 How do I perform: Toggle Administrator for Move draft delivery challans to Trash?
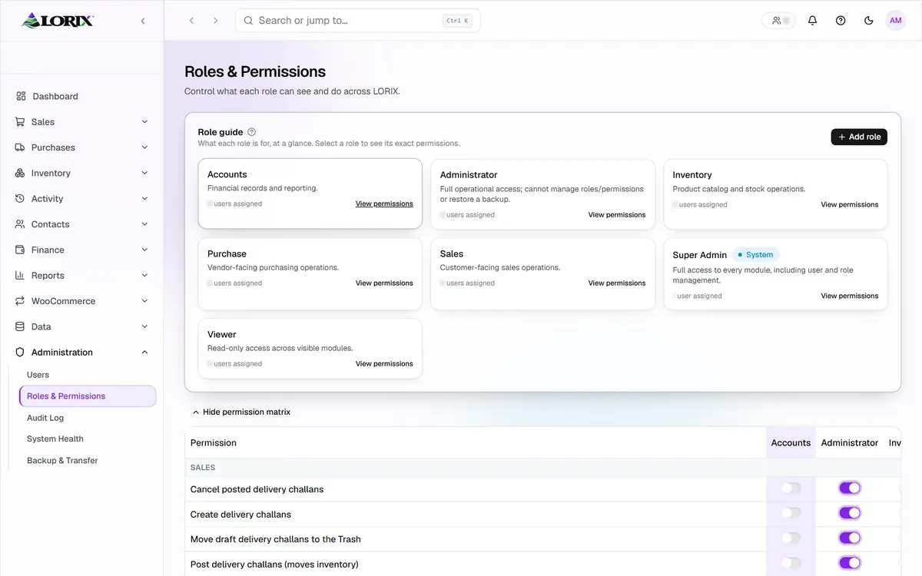850,538
